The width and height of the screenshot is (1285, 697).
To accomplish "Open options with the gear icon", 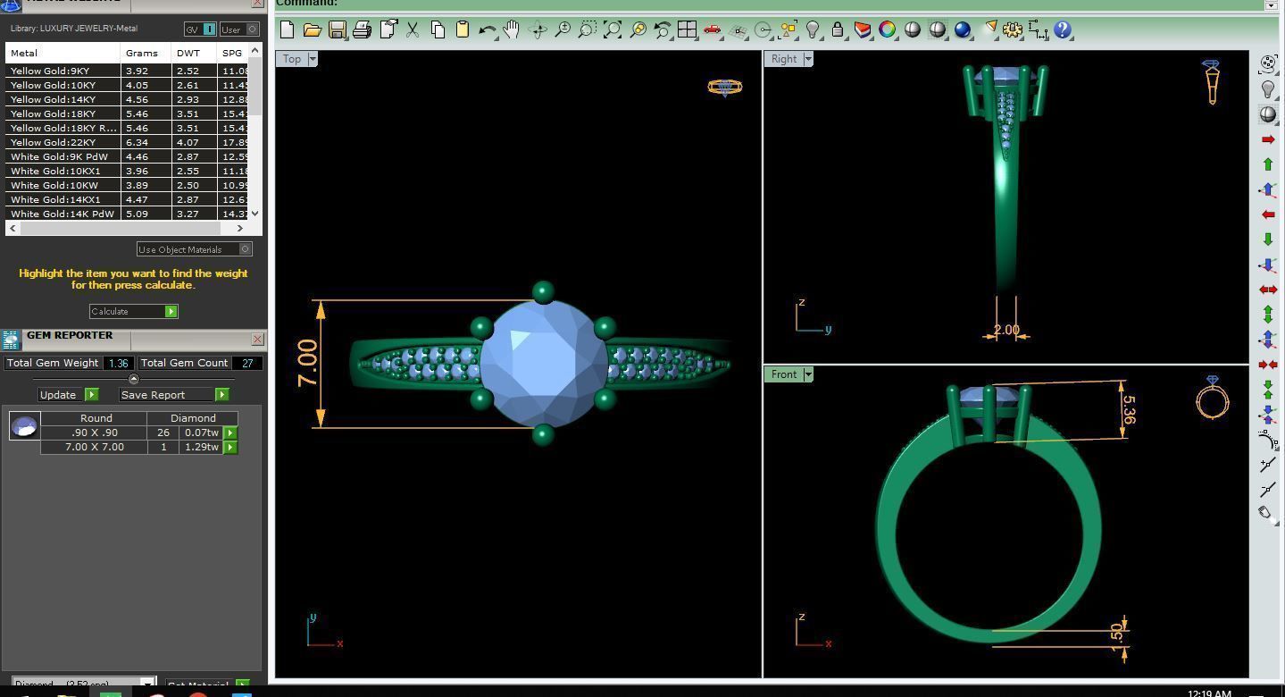I will 1013,29.
